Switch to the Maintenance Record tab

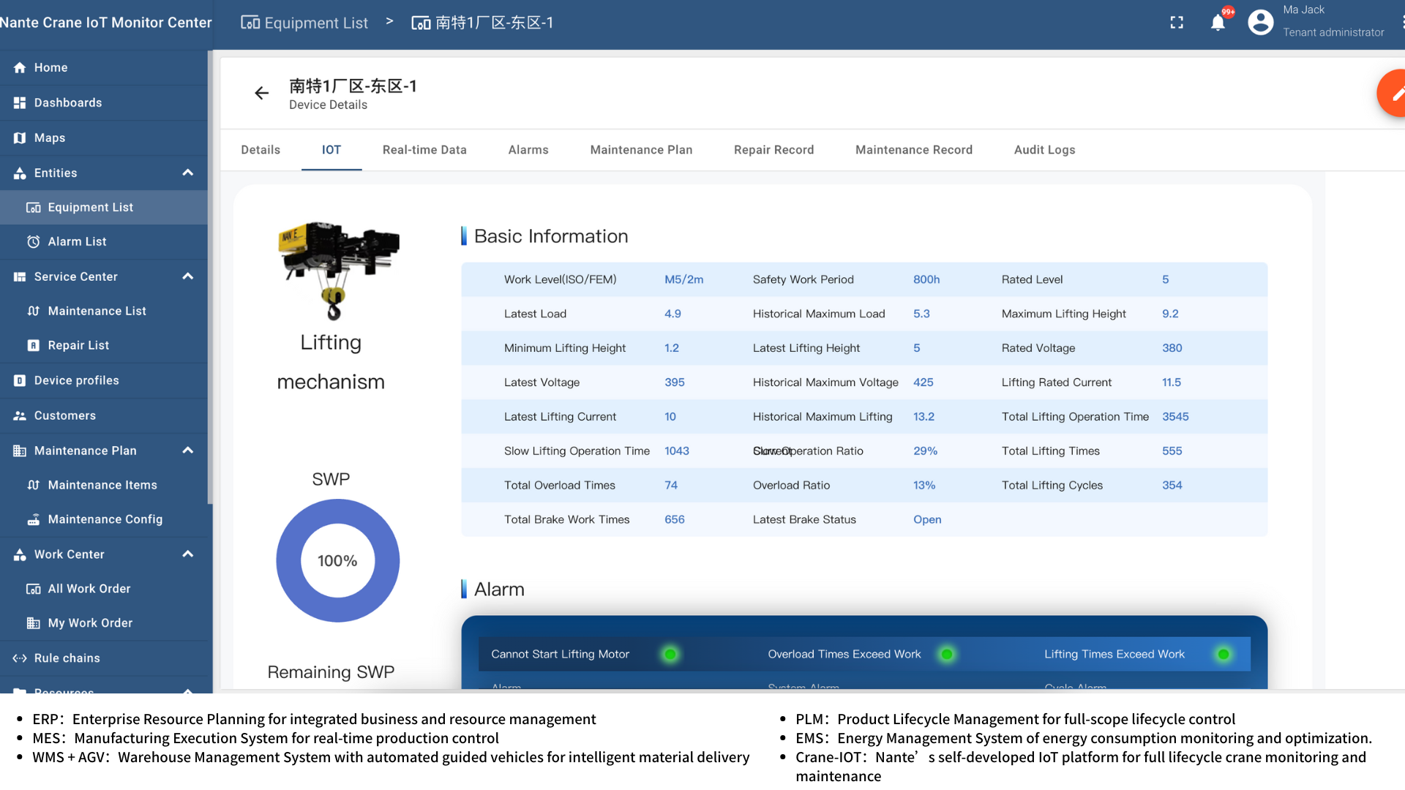pyautogui.click(x=914, y=150)
